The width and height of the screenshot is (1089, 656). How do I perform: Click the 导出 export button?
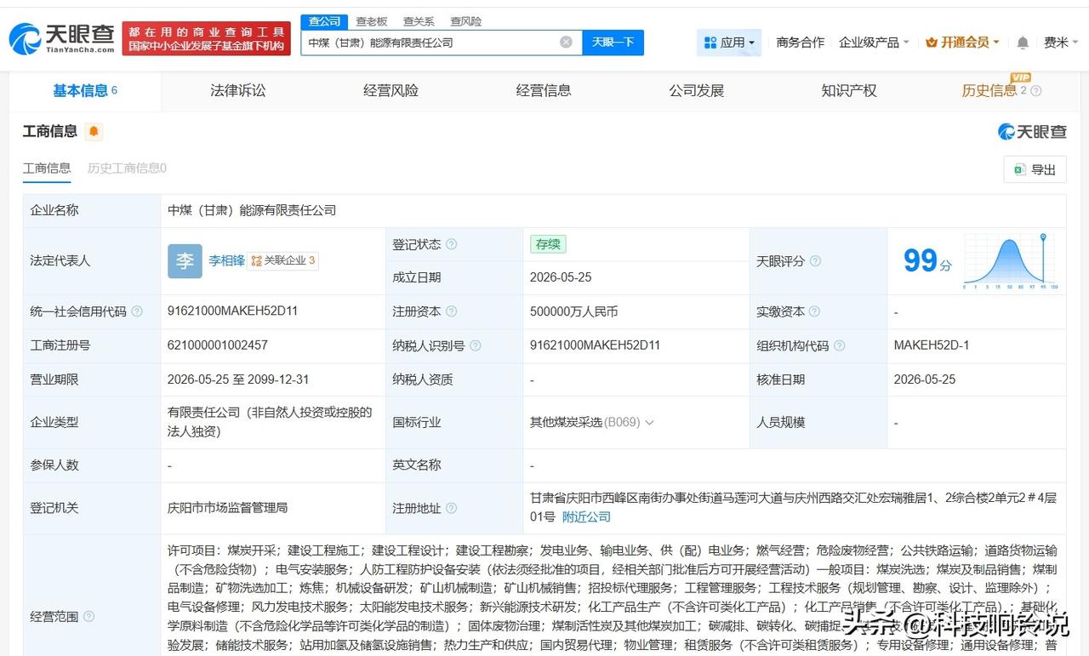(1035, 170)
